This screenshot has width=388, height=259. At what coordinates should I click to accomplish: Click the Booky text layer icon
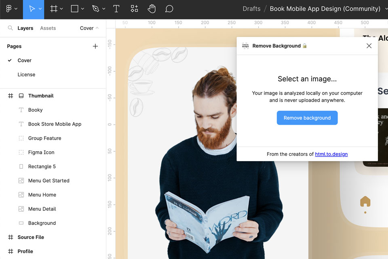point(21,110)
